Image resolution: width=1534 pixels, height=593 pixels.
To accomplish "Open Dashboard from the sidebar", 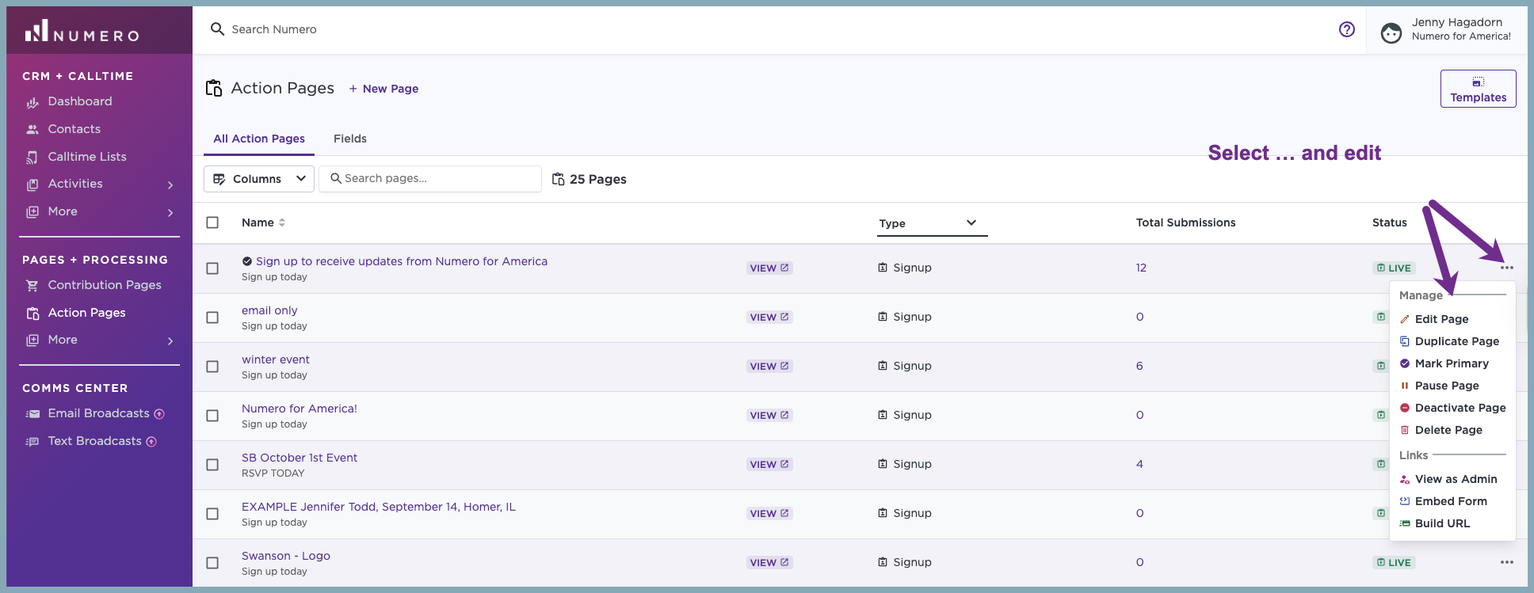I will (79, 101).
